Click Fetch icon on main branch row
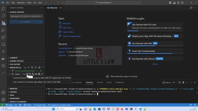This screenshot has height=111, width=198. [x=27, y=74]
